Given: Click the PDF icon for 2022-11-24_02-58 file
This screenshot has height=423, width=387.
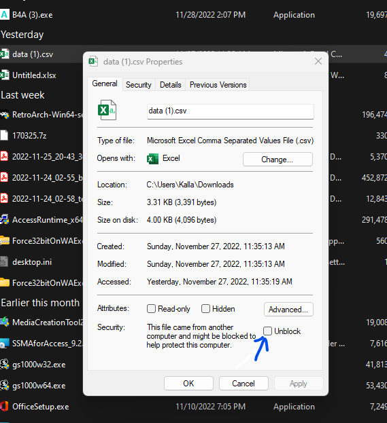Looking at the screenshot, I should coord(4,198).
